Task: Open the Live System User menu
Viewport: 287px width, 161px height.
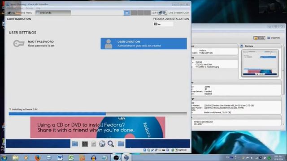Action: click(x=178, y=13)
